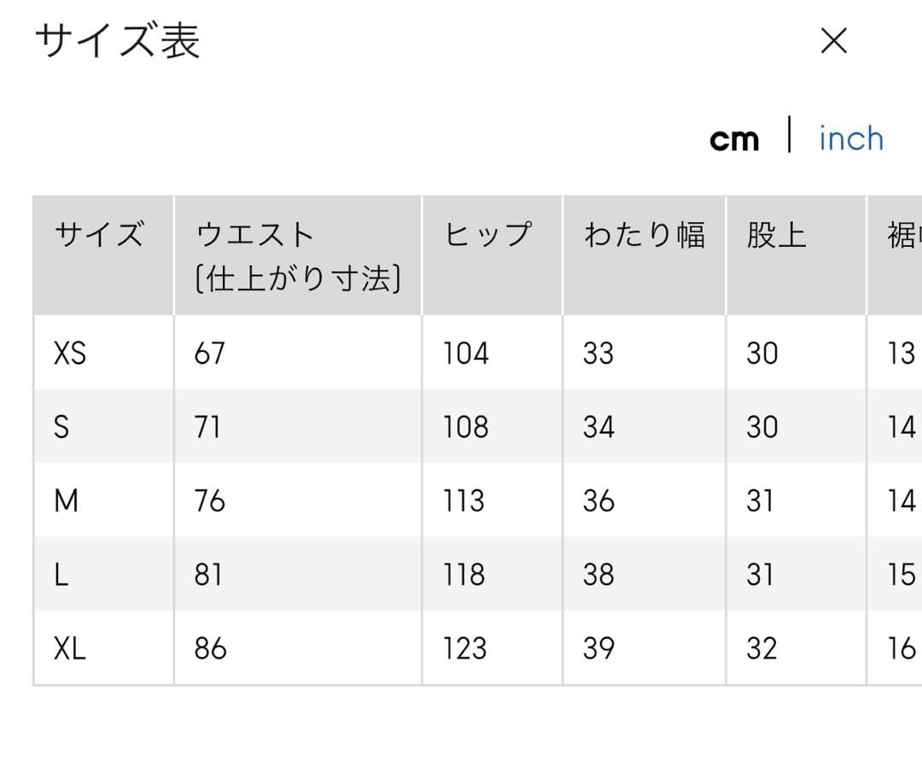Select the XS size row label
Viewport: 922px width, 761px height.
click(70, 353)
